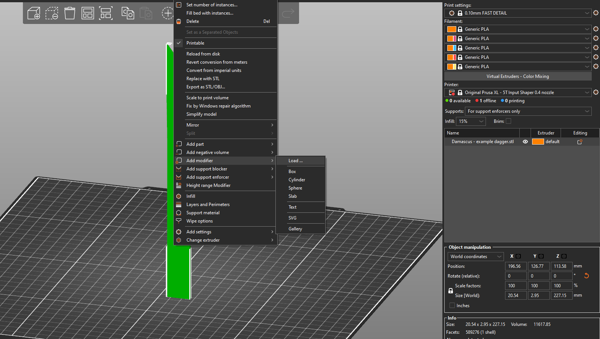Choose Height range Modifier
The height and width of the screenshot is (339, 600).
point(226,185)
